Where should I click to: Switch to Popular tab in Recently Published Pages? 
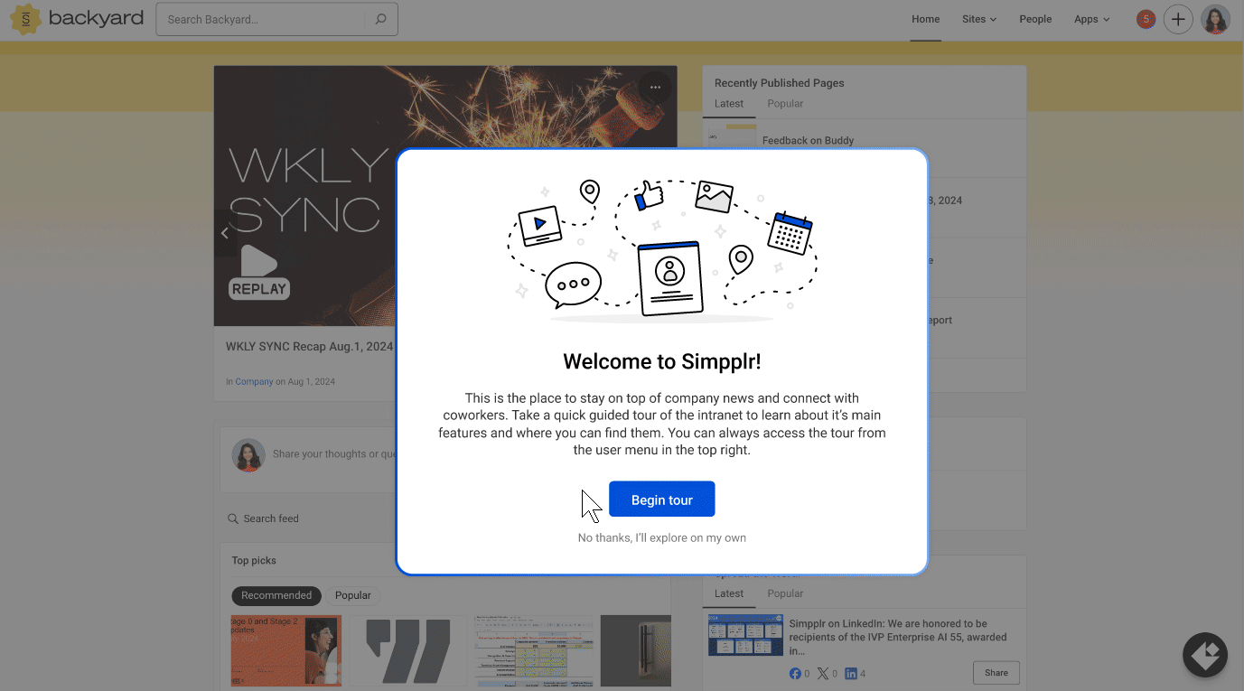tap(785, 104)
